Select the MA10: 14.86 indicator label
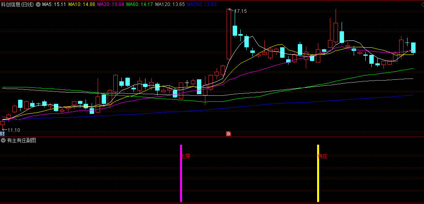The width and height of the screenshot is (424, 204). 82,4
